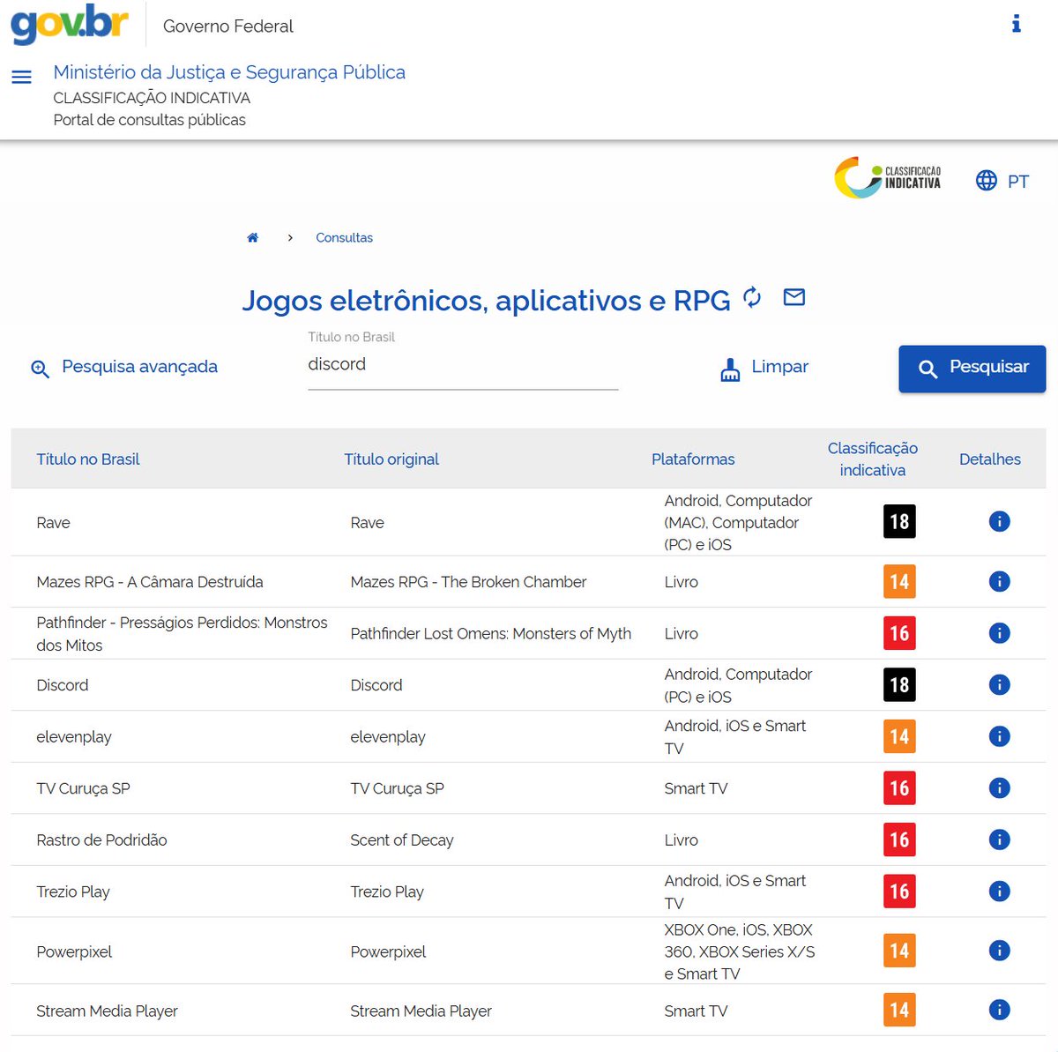Click the 14 badge for Stream Media Player
1058x1052 pixels.
[899, 1010]
